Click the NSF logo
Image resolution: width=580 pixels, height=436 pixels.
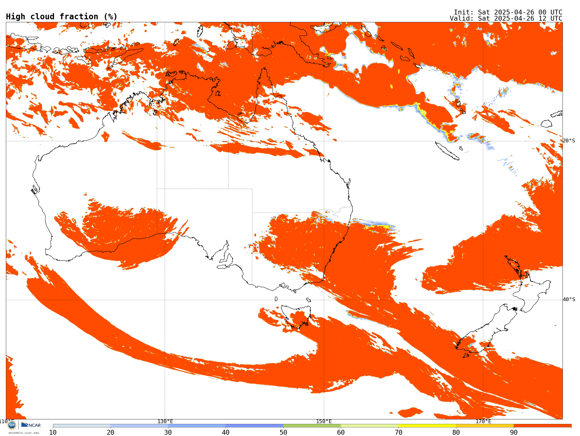(12, 425)
